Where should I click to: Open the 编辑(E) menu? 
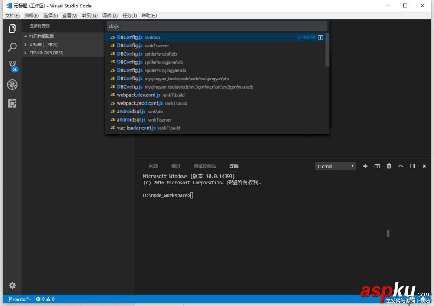point(31,16)
